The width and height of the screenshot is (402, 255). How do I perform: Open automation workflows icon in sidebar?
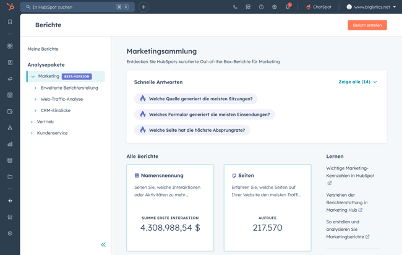point(10,127)
